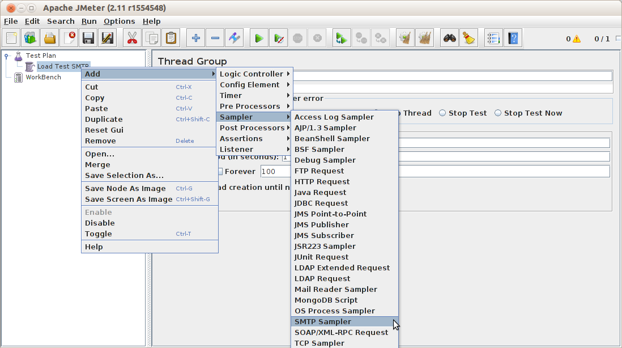Screen dimensions: 622x348
Task: Expand all with the plus icon
Action: click(x=195, y=39)
